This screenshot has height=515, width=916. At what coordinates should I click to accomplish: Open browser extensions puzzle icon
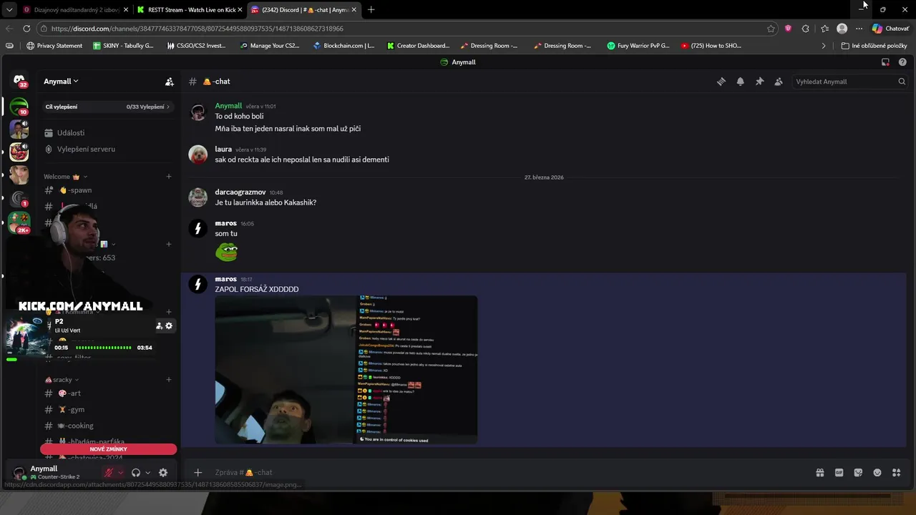pyautogui.click(x=806, y=29)
